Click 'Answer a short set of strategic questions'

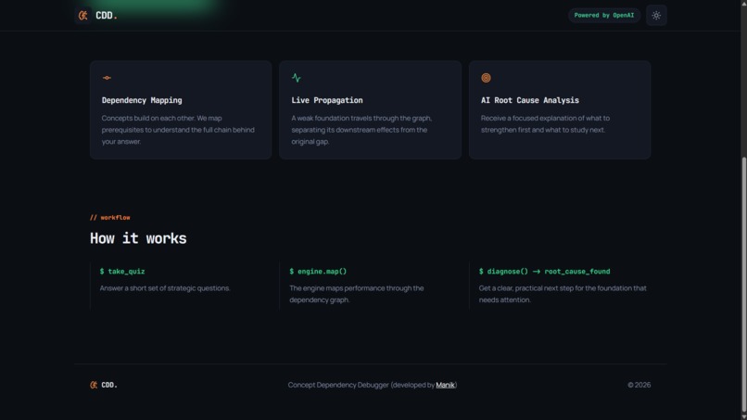165,288
